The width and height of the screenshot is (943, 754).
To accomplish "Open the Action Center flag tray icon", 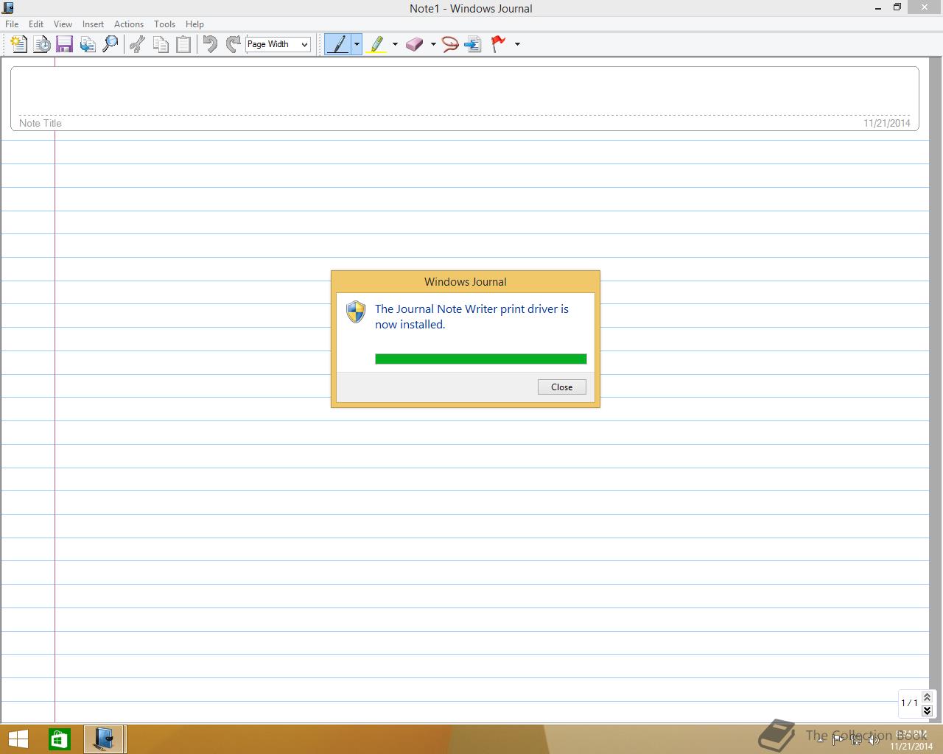I will pyautogui.click(x=838, y=739).
